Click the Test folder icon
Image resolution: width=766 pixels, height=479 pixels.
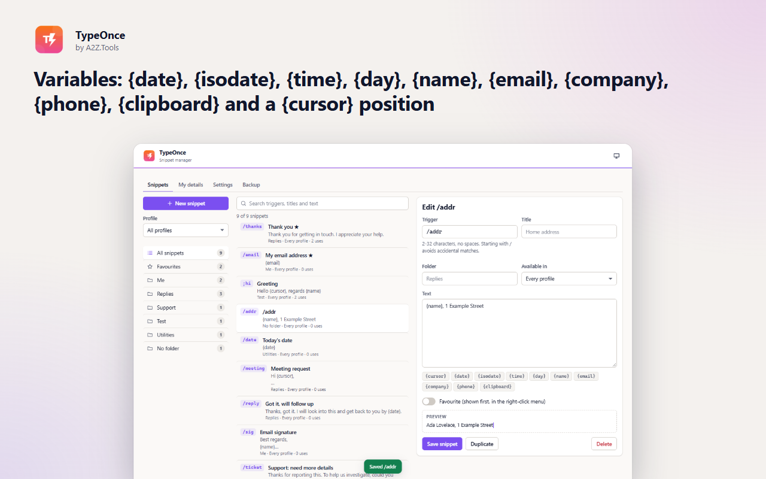click(x=150, y=322)
